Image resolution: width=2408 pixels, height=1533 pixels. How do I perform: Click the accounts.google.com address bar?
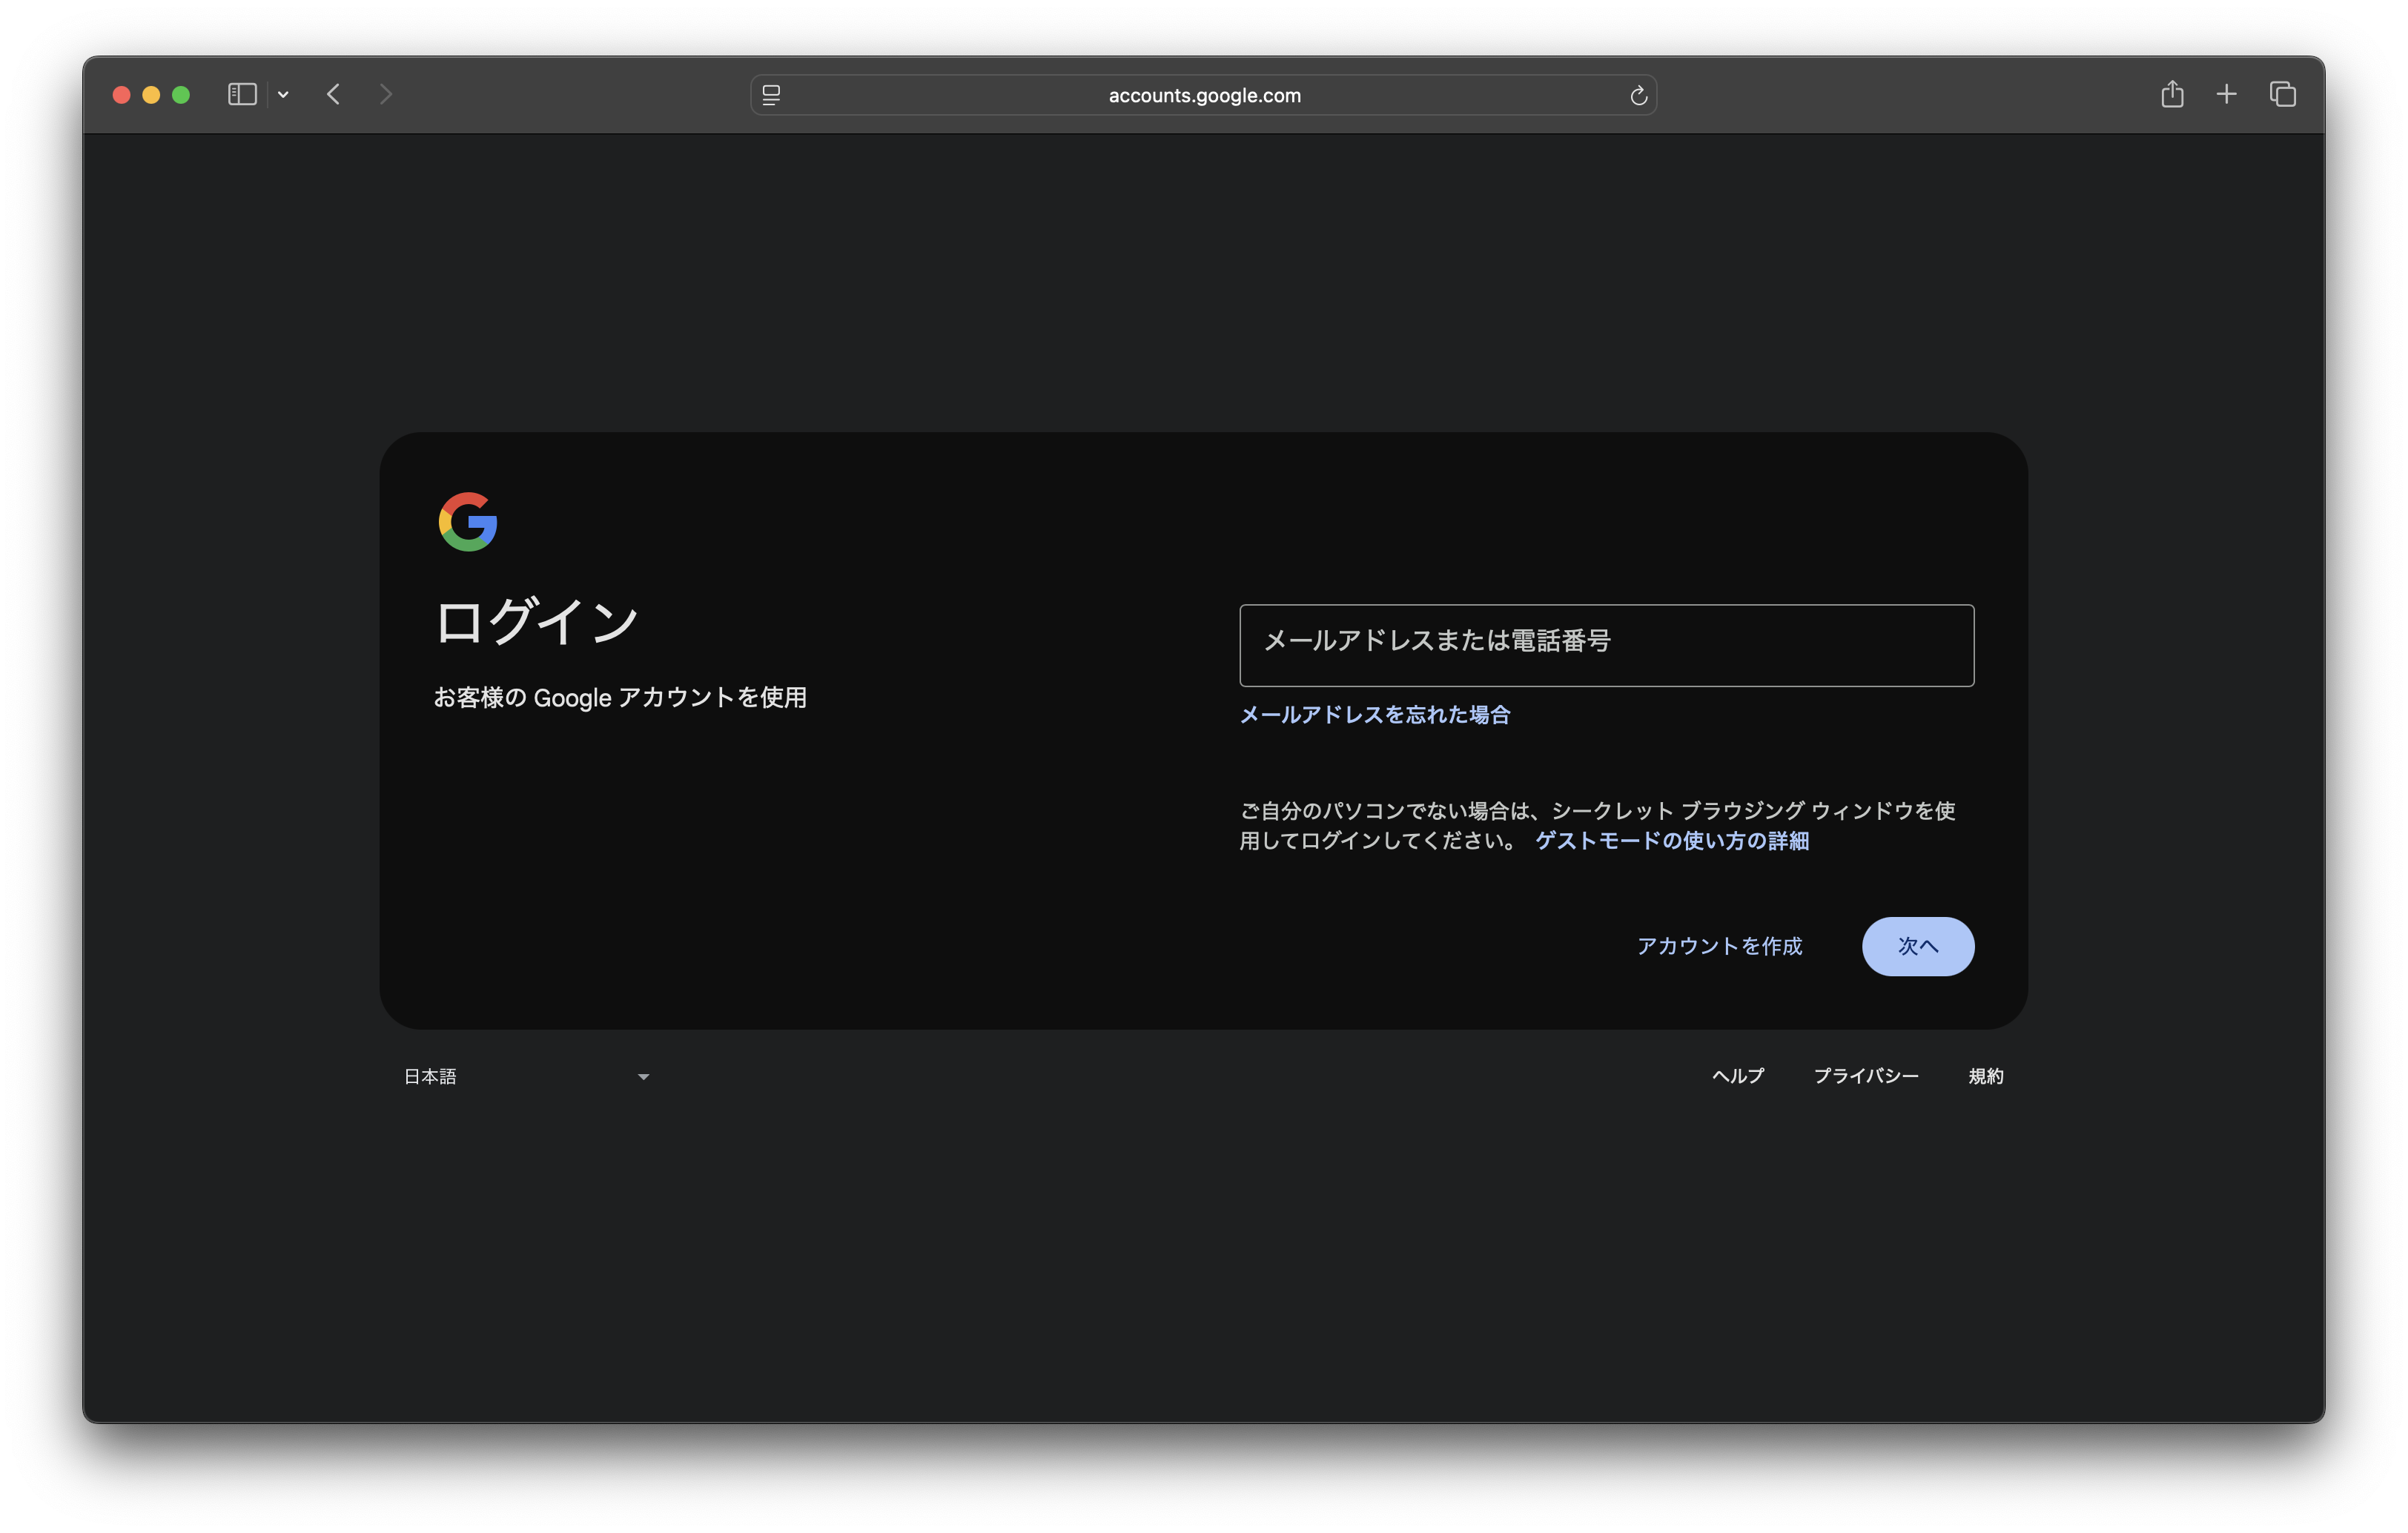[x=1204, y=95]
